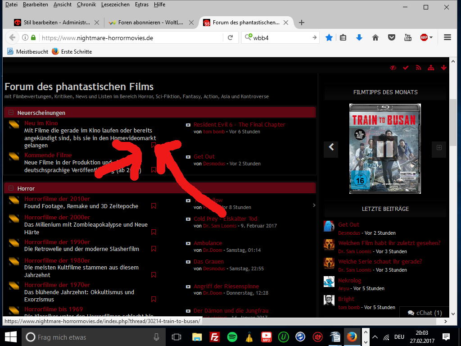Open File Explorer from the taskbar

(197, 337)
